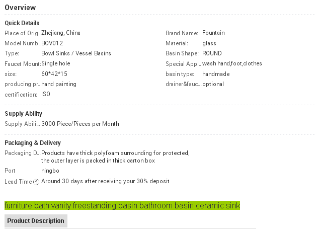Click the 30% deposit lead time text
The image size is (317, 232).
(105, 181)
